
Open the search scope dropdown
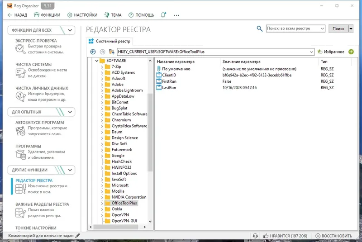point(322,28)
